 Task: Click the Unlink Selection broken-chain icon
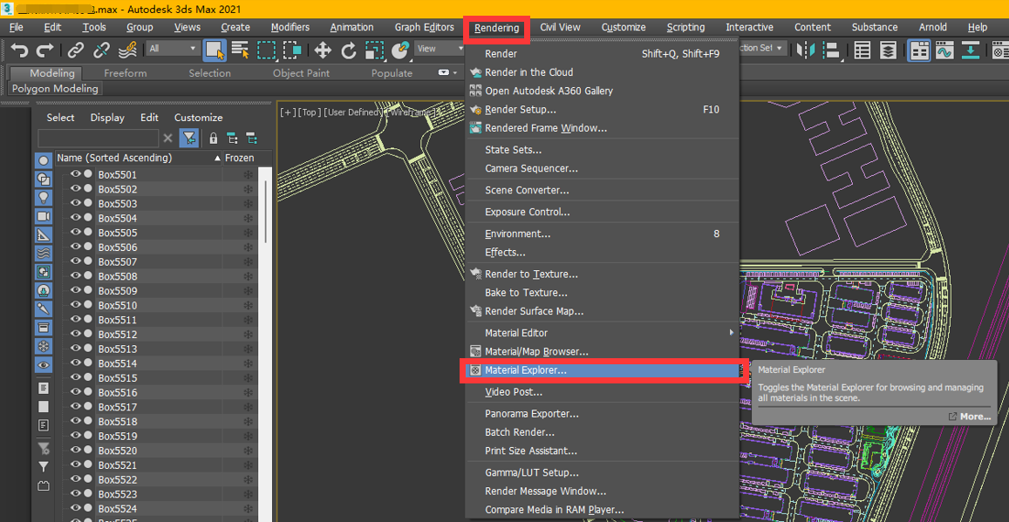point(102,49)
